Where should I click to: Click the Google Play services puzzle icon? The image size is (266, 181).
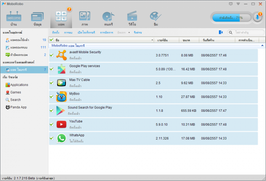coord(61,69)
